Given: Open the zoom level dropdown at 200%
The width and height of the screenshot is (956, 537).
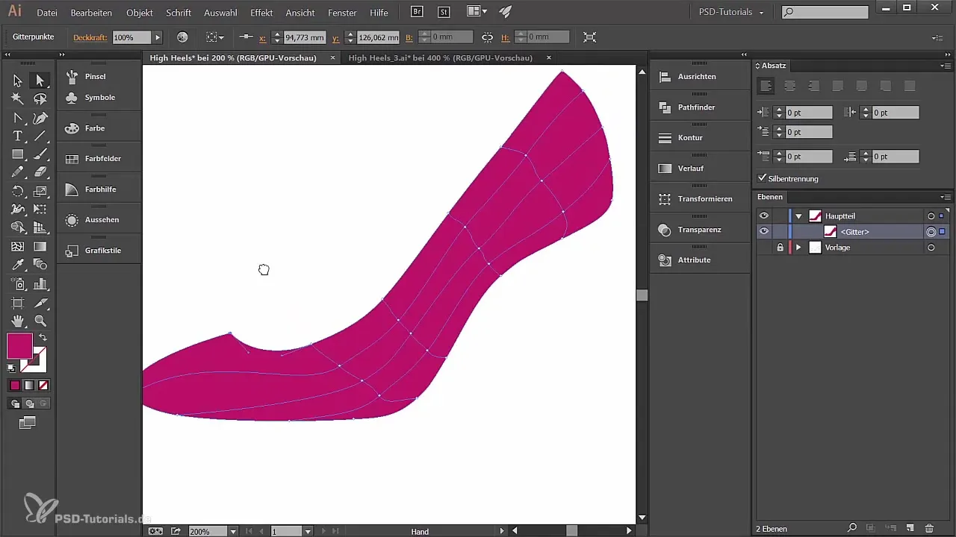Looking at the screenshot, I should (x=233, y=531).
